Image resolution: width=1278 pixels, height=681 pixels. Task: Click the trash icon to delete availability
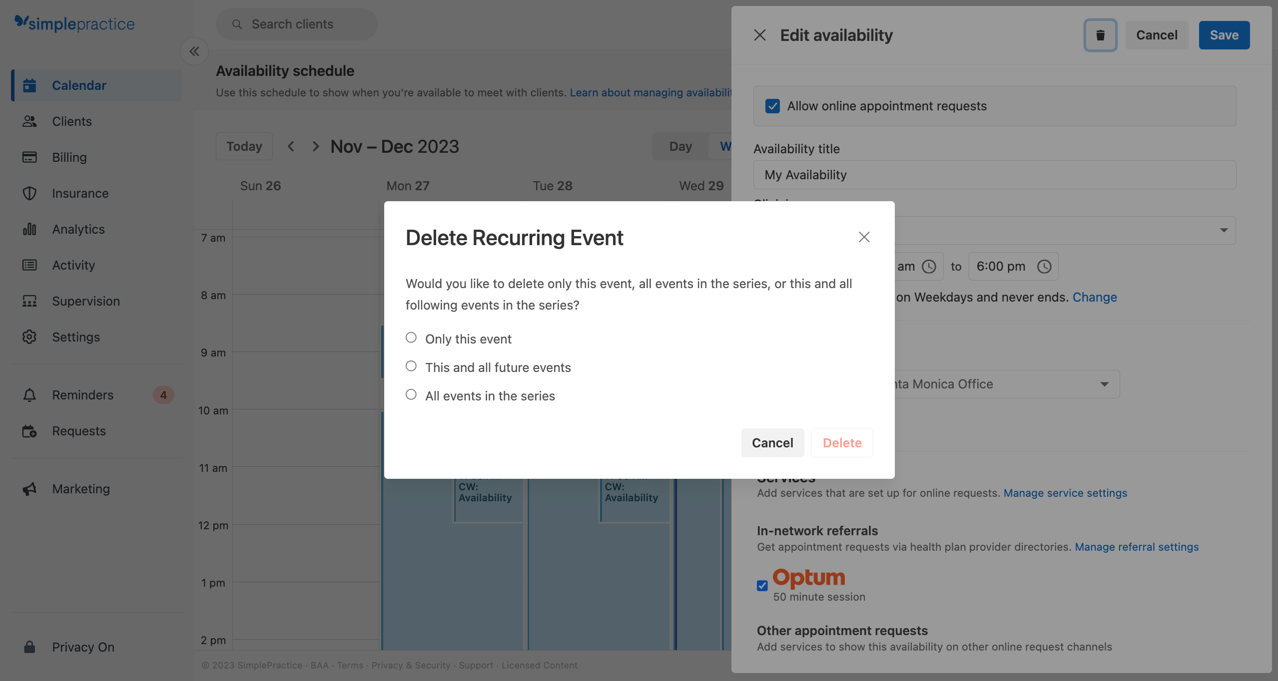pyautogui.click(x=1100, y=35)
